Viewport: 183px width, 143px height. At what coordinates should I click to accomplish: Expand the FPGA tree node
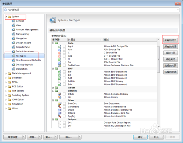coord(6,82)
